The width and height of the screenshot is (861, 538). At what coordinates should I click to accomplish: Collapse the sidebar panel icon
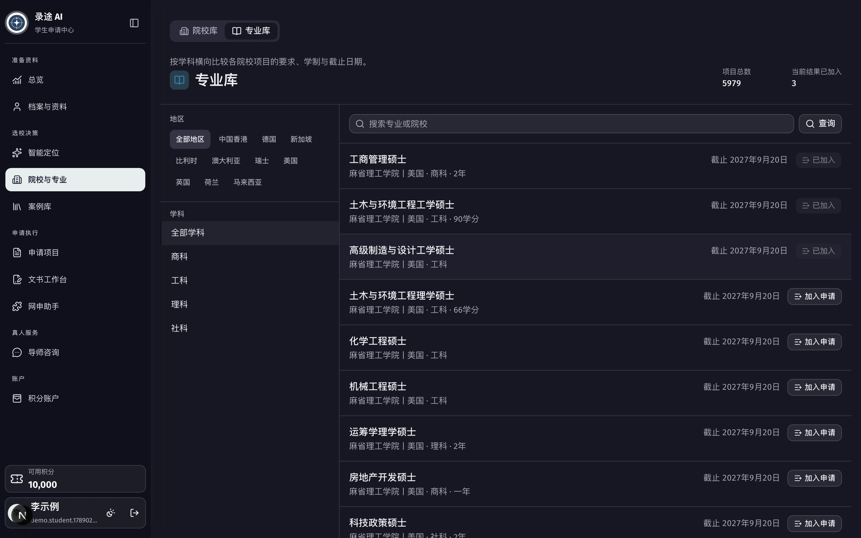coord(134,23)
